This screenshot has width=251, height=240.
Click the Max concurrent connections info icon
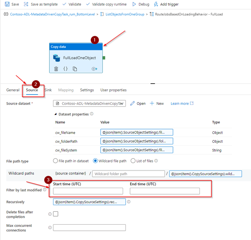(x=50, y=228)
